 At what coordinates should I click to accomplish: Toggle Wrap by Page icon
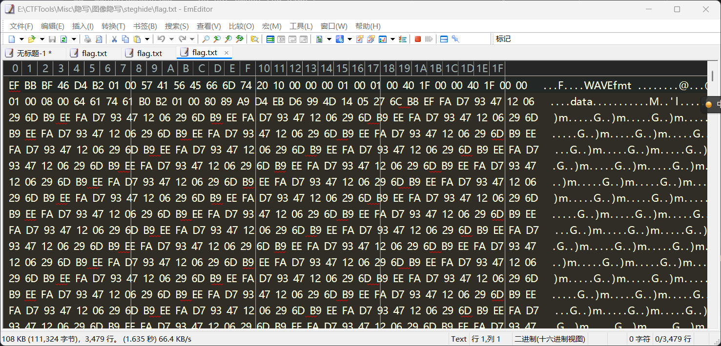[304, 39]
